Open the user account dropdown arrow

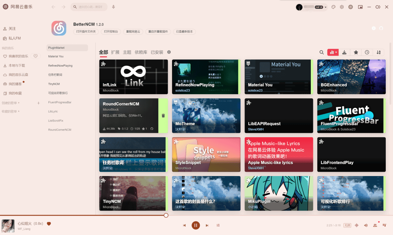326,7
